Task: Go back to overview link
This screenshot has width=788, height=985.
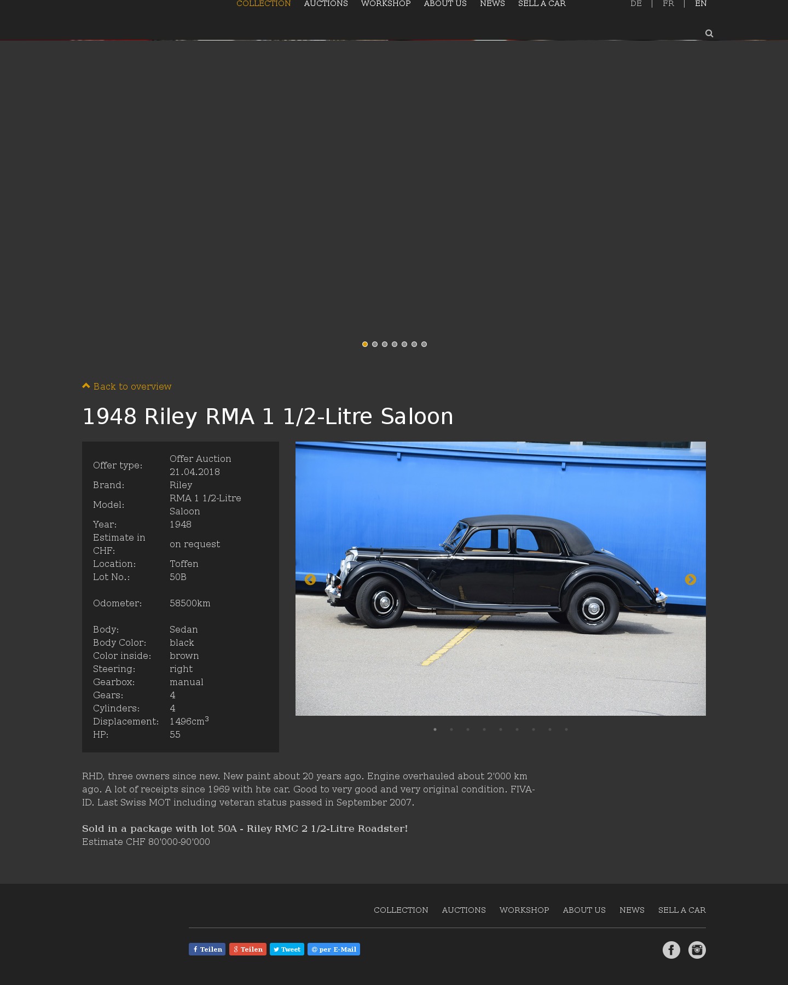Action: coord(127,386)
